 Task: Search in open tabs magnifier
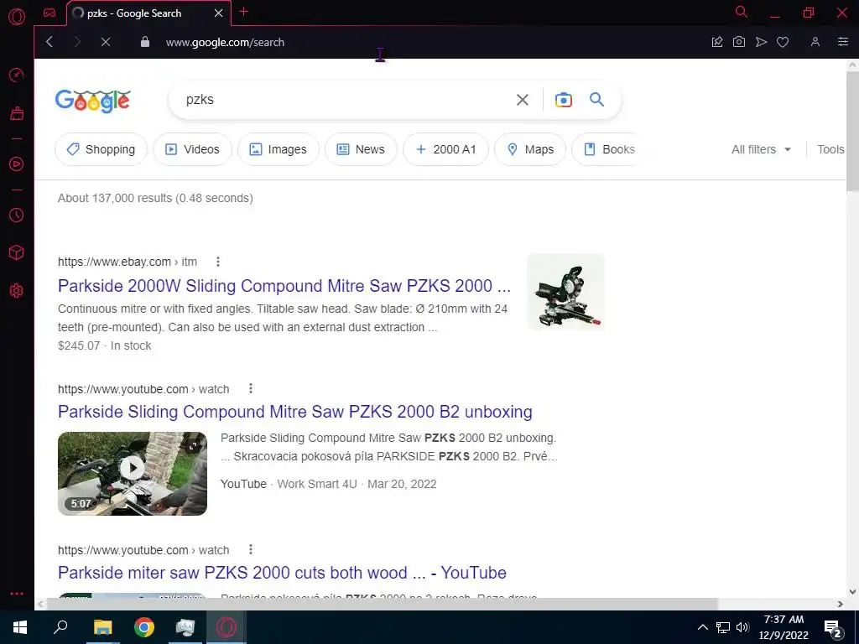(x=742, y=12)
